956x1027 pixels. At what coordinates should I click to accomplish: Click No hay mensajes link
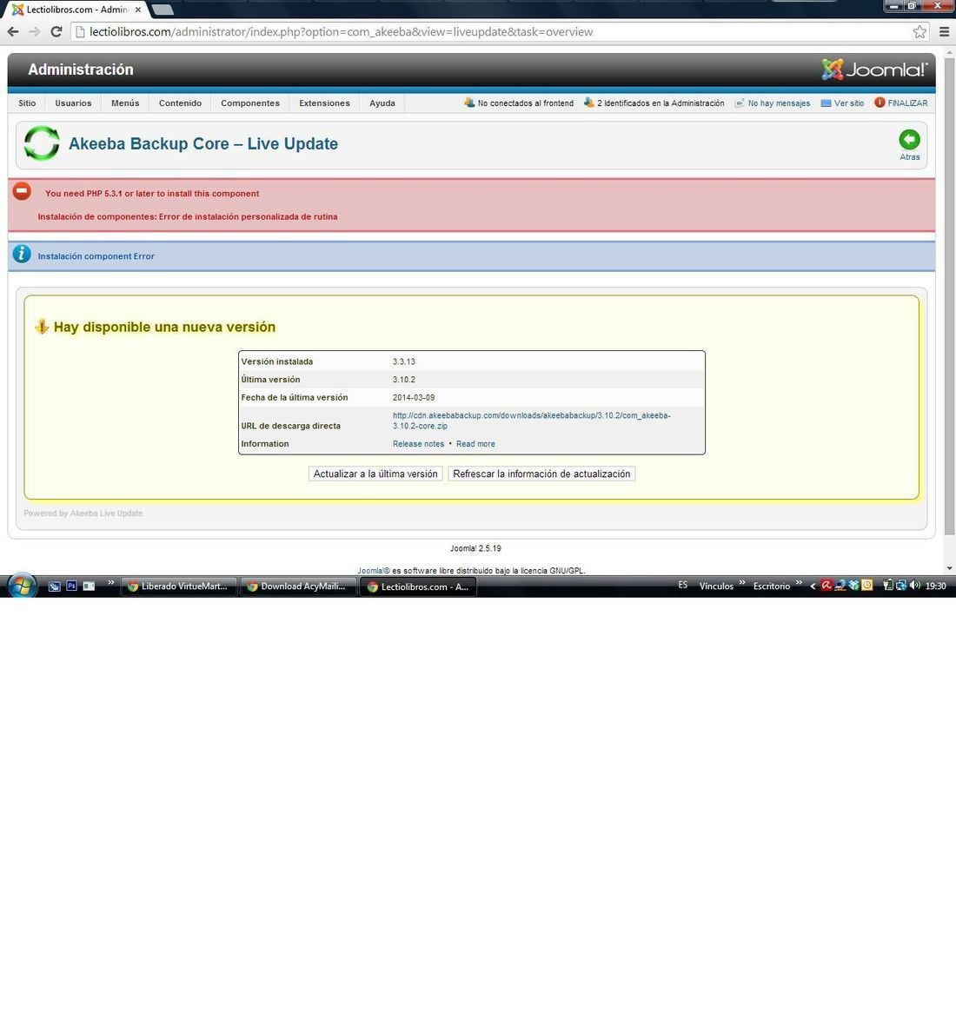tap(779, 103)
